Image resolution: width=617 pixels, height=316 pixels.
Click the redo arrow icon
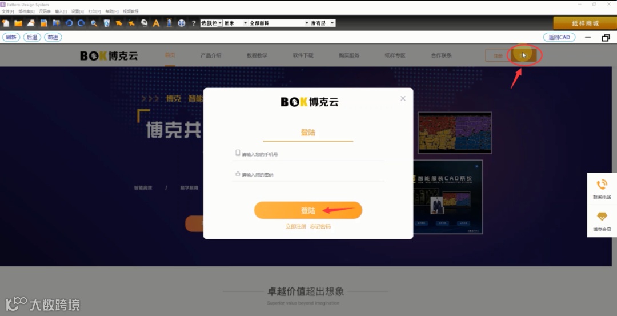click(x=82, y=23)
